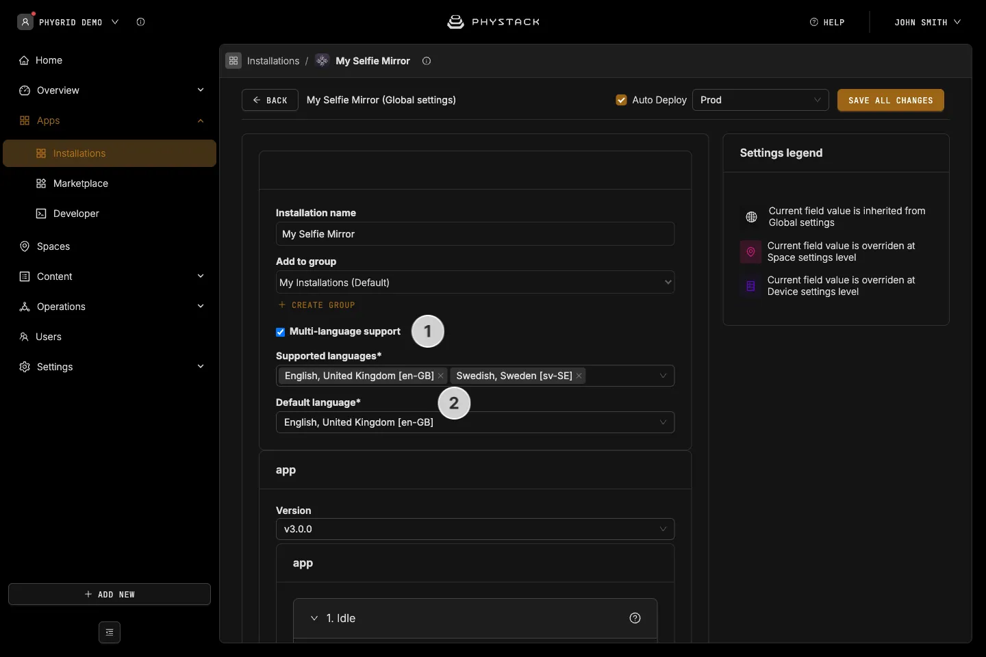The height and width of the screenshot is (657, 986).
Task: Click the globe Global settings legend icon
Action: (x=751, y=217)
